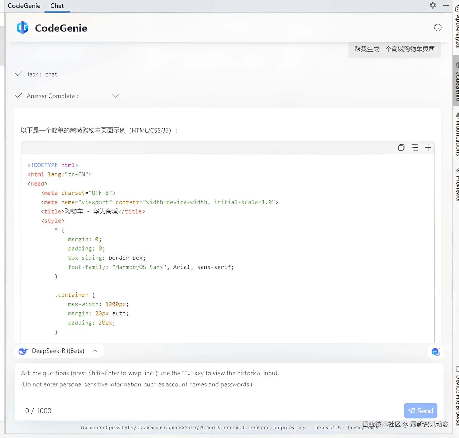459x438 pixels.
Task: Click the "Answer Complete :" label
Action: coord(52,96)
